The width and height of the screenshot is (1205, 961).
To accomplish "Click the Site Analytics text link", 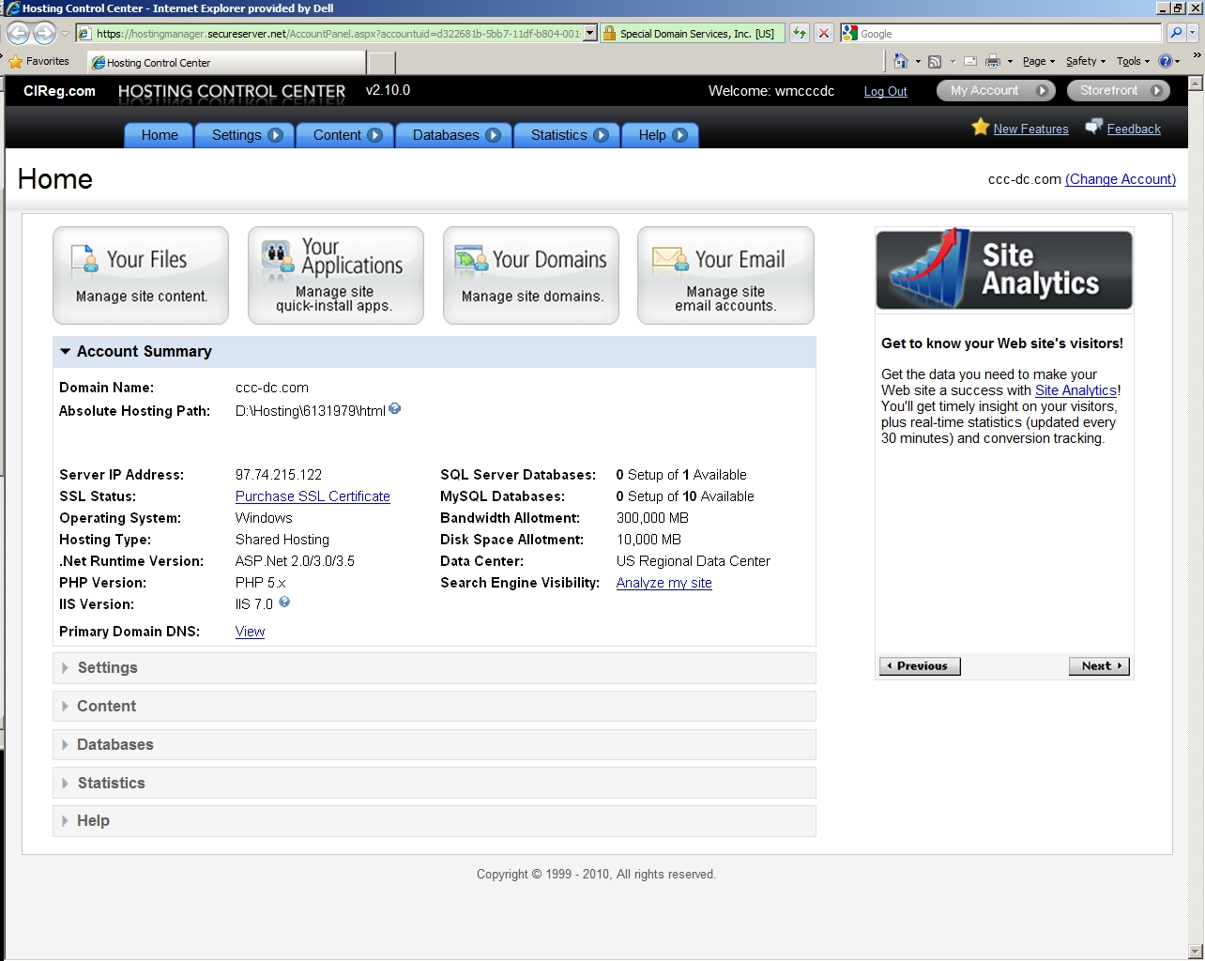I will 1075,390.
